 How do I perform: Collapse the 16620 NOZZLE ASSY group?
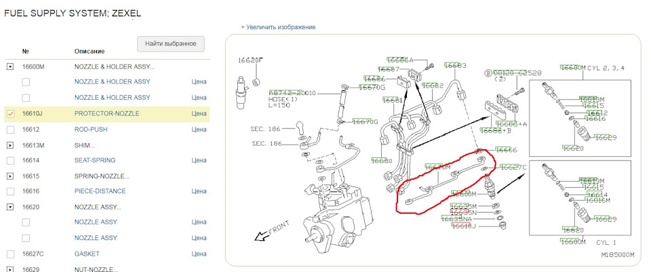10,207
